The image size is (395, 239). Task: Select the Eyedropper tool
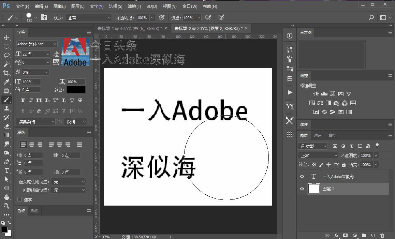pyautogui.click(x=6, y=82)
